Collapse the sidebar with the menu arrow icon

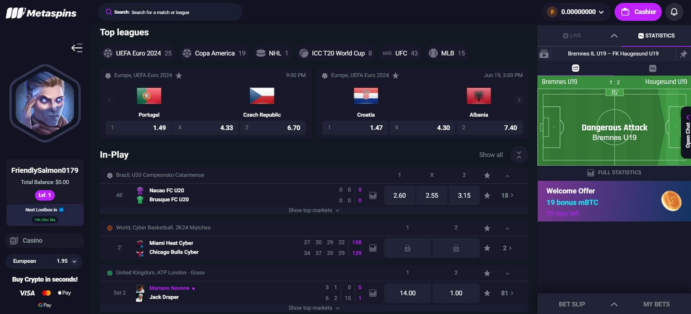coord(77,48)
